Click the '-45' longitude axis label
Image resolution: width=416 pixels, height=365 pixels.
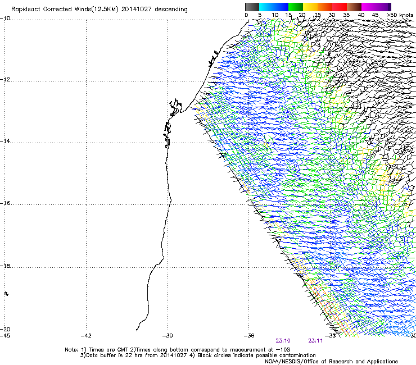(5, 336)
